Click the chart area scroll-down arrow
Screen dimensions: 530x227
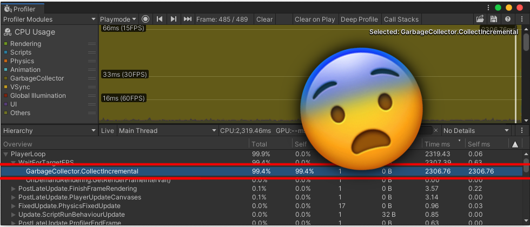click(526, 121)
